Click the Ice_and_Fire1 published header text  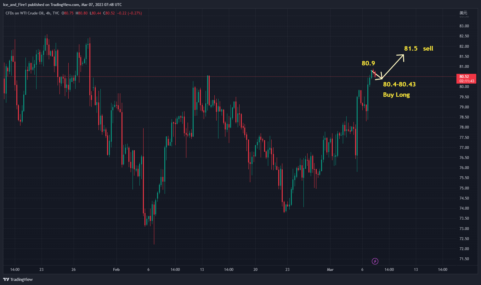pos(62,5)
